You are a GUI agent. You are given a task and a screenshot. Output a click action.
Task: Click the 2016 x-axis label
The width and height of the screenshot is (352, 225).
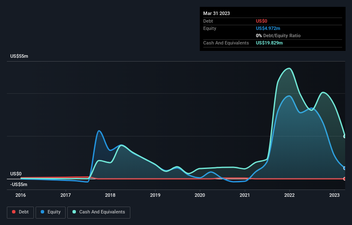coord(21,195)
